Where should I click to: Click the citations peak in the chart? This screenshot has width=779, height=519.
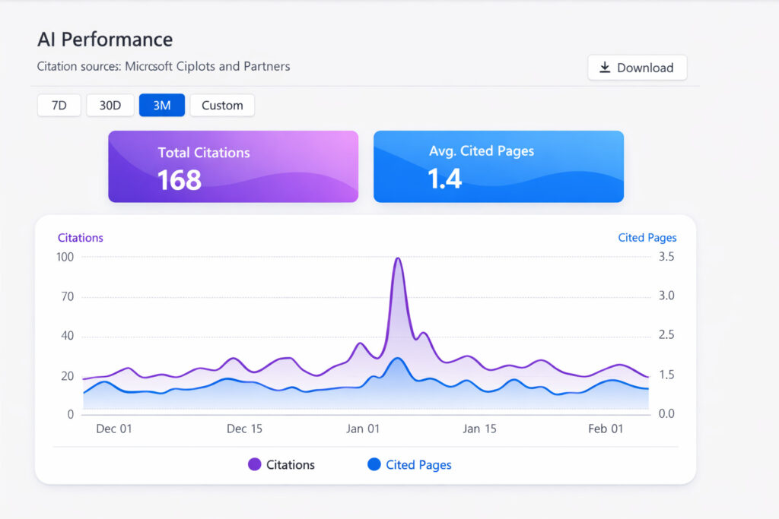tap(397, 258)
